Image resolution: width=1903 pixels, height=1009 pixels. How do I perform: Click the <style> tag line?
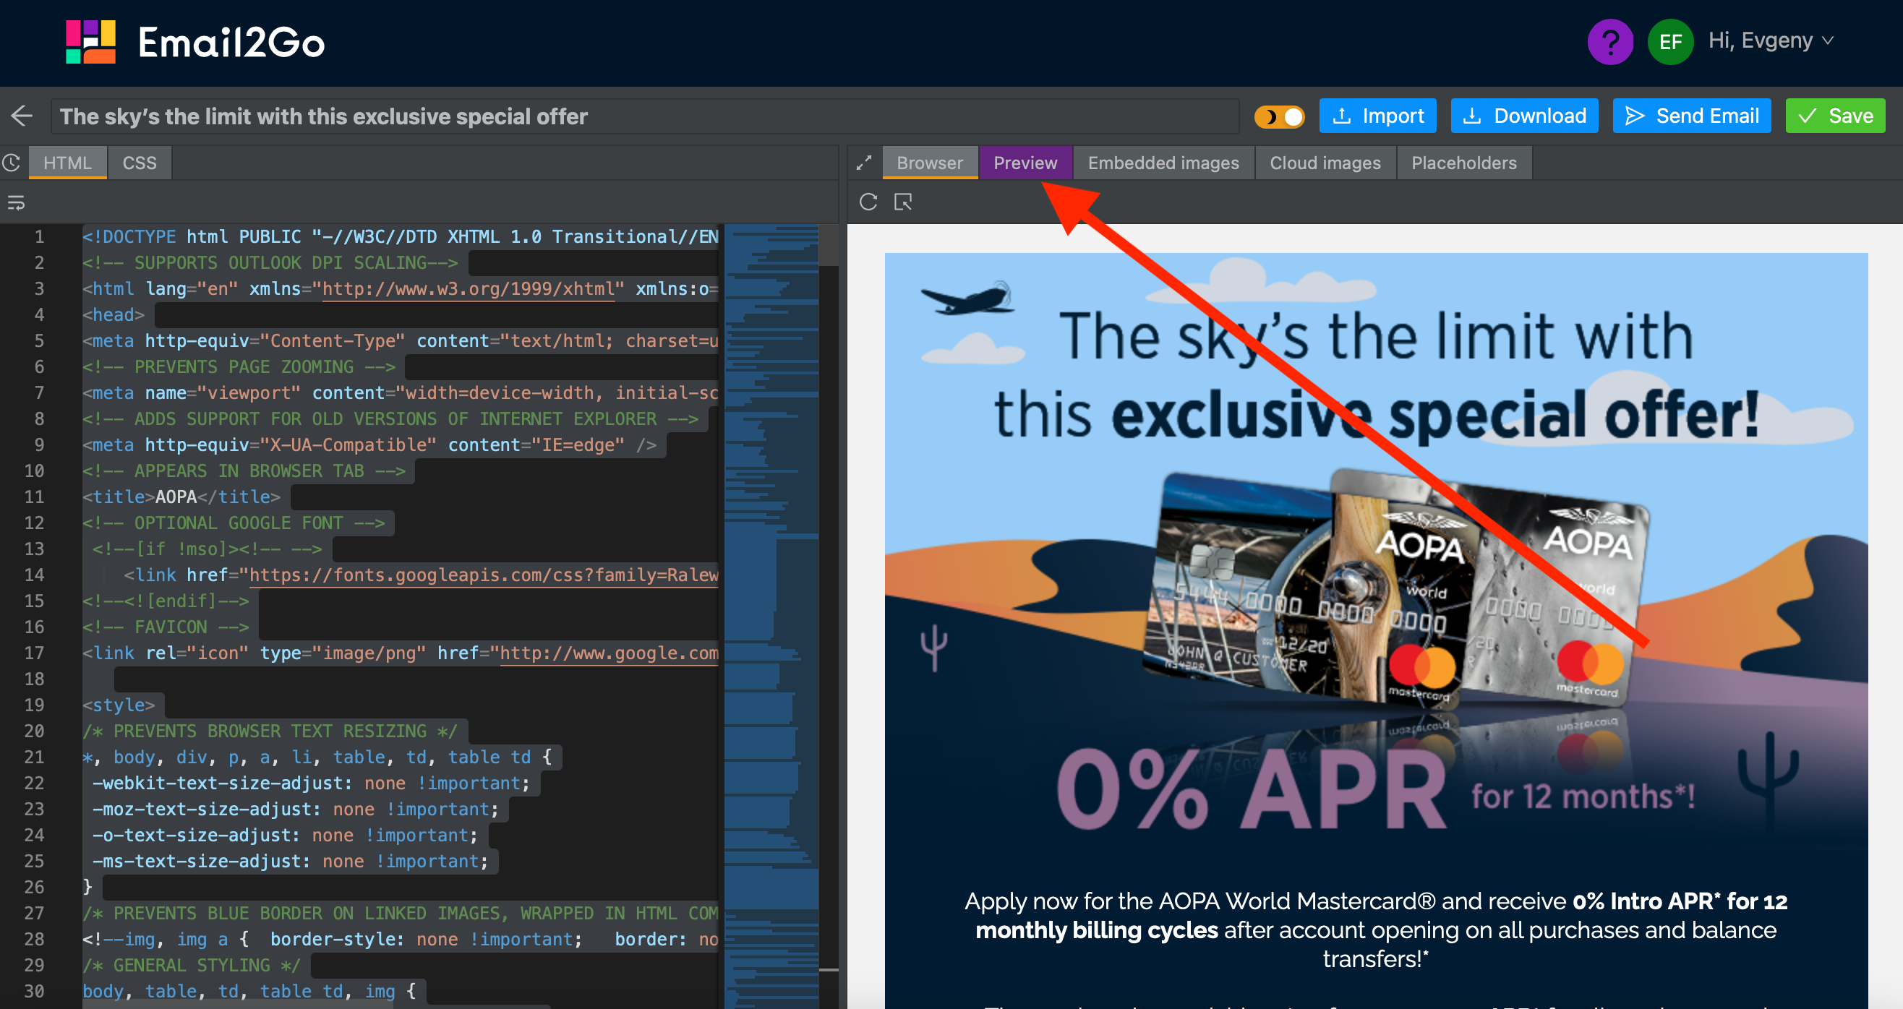coord(118,705)
